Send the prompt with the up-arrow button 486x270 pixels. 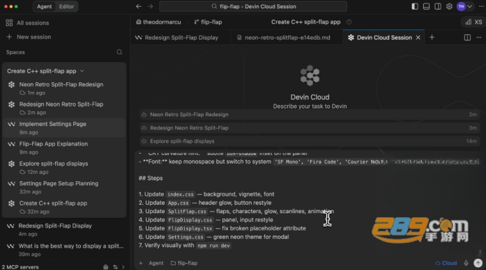(478, 263)
